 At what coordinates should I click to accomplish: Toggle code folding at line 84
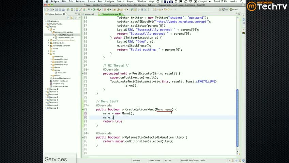pyautogui.click(x=88, y=133)
